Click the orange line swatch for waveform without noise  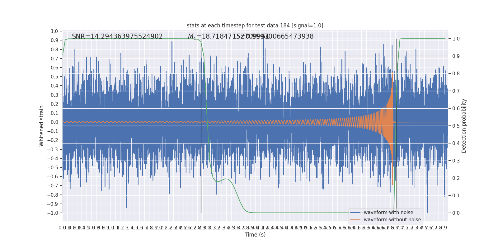(355, 220)
